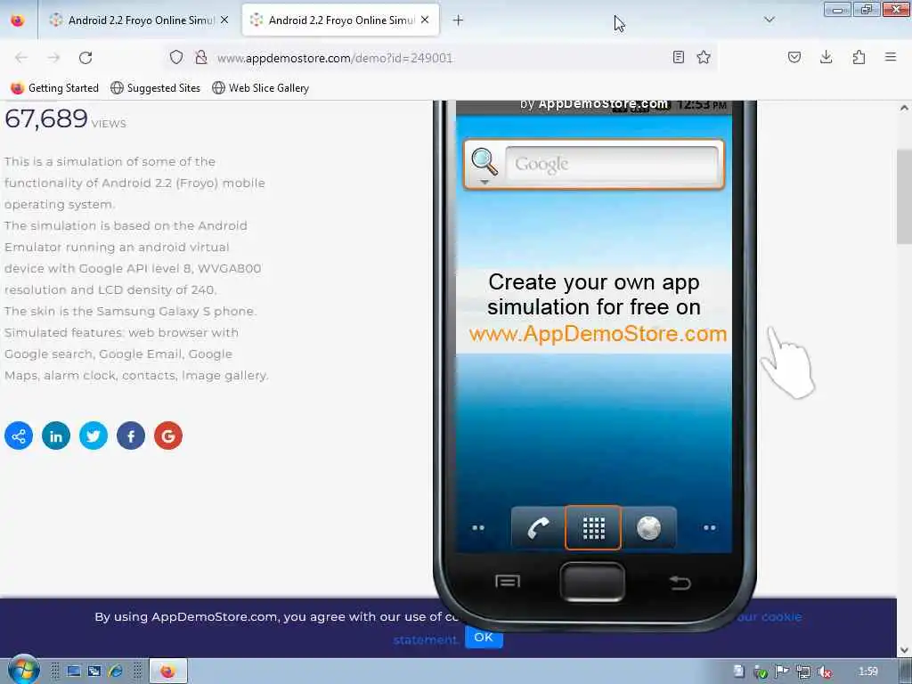Tap the phone's menu hardware key

click(507, 581)
